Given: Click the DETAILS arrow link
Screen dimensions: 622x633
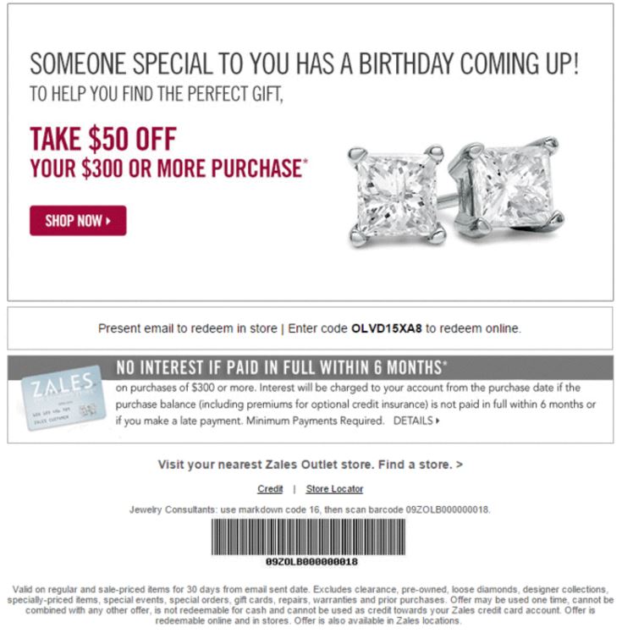Looking at the screenshot, I should (416, 421).
